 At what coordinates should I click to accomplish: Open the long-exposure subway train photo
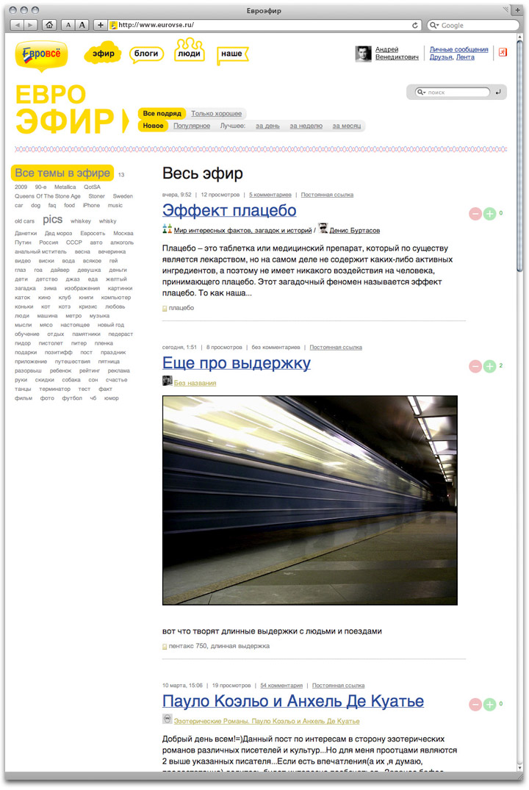(x=309, y=500)
